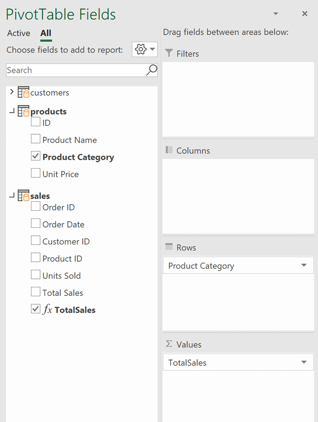318x422 pixels.
Task: Open the pane options arrow
Action: coord(276,13)
